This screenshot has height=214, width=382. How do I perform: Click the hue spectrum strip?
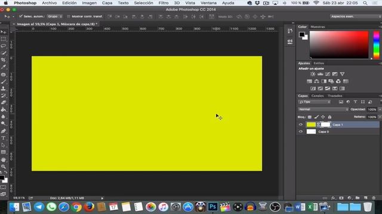pos(377,45)
